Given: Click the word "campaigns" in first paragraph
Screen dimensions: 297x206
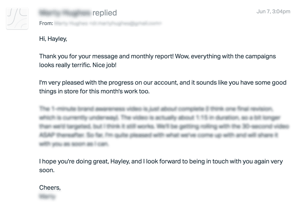Looking at the screenshot, I should (x=261, y=57).
